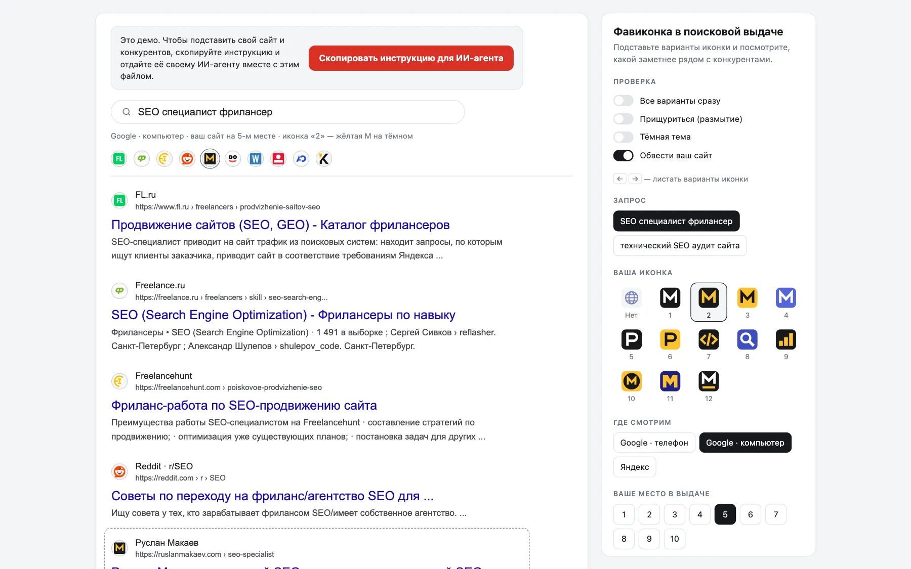
Task: Enable 'Прищуриться (размытие)' toggle
Action: coord(624,119)
